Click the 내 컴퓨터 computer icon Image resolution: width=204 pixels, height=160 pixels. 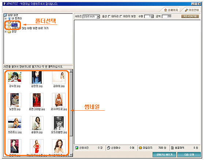point(9,18)
